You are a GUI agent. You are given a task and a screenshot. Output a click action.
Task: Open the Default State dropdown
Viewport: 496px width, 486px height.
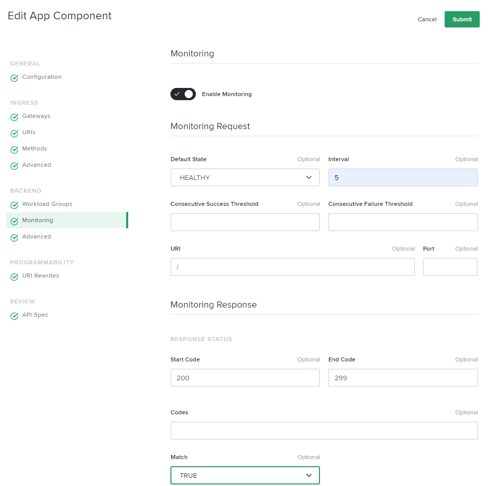[245, 178]
